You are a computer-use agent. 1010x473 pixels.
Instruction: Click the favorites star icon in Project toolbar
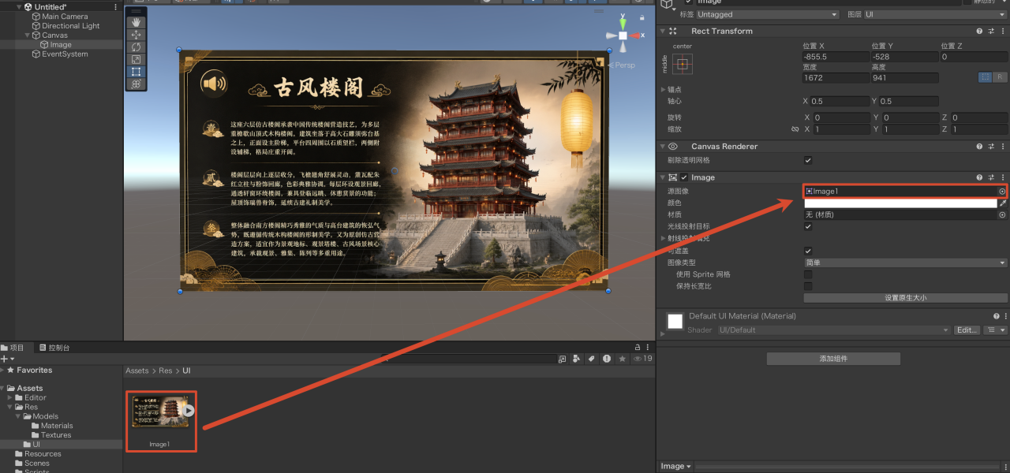[622, 359]
